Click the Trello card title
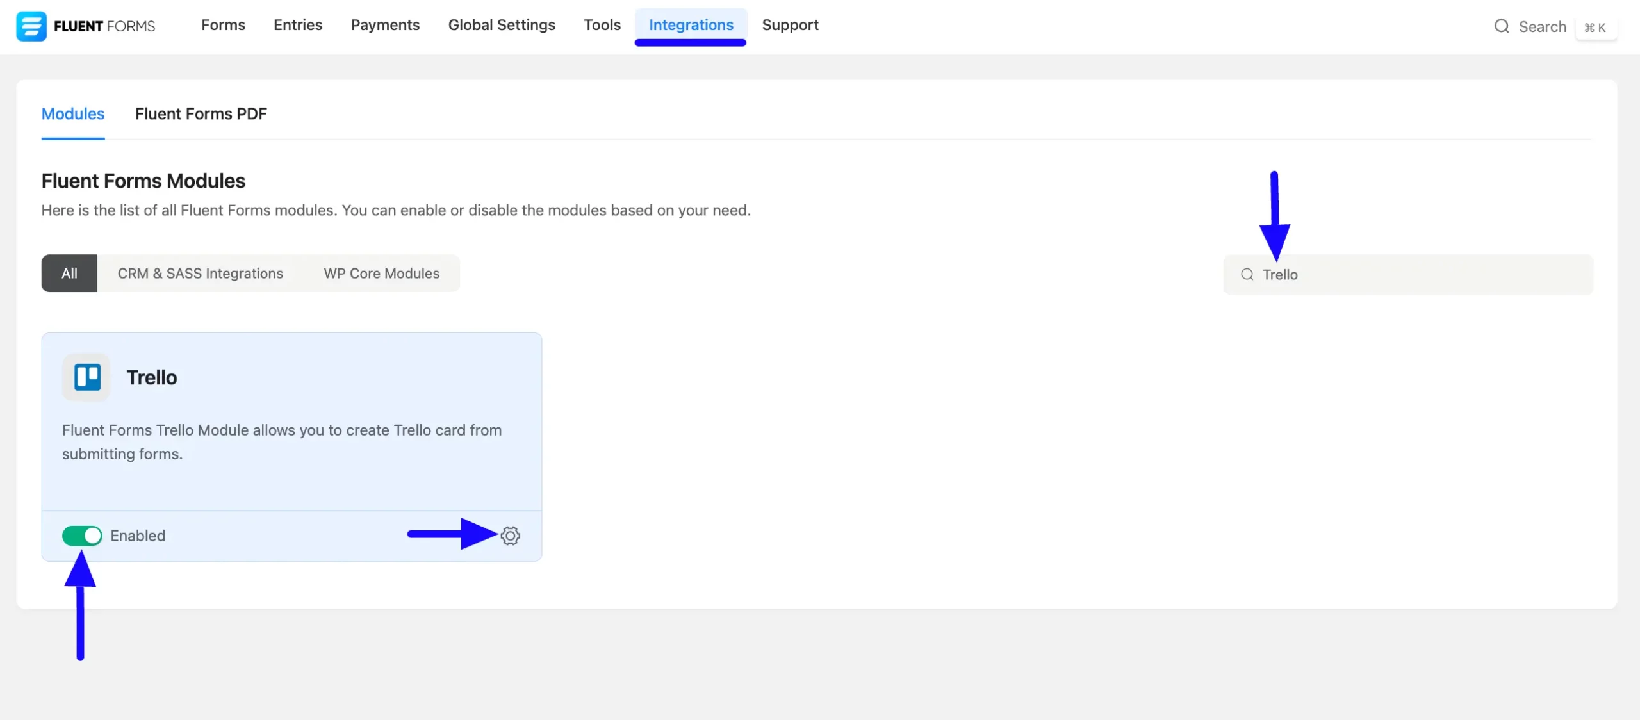This screenshot has width=1640, height=720. pos(152,377)
